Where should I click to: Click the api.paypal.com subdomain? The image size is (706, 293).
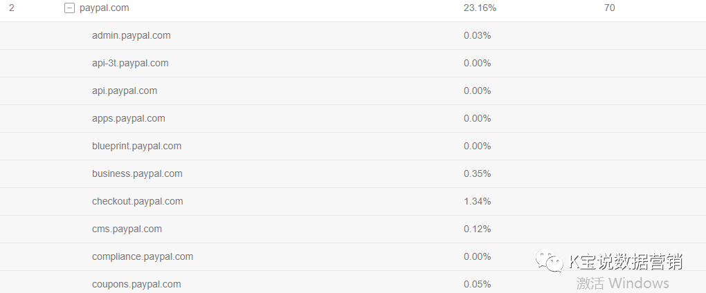point(125,91)
